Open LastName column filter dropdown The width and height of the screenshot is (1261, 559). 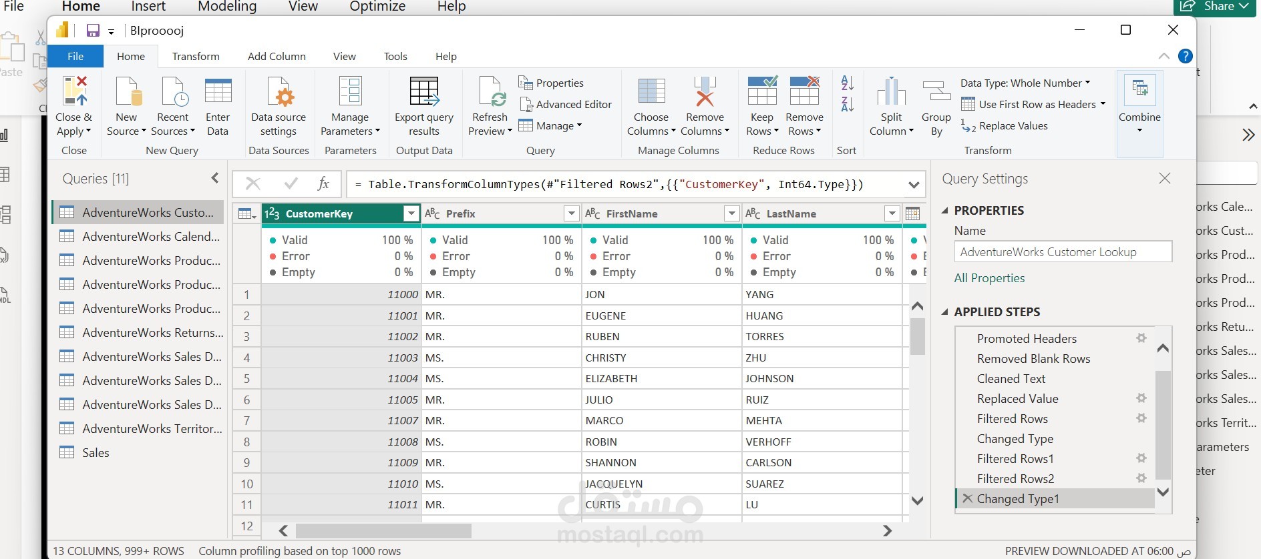892,213
